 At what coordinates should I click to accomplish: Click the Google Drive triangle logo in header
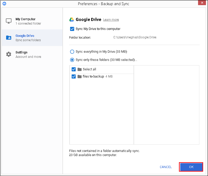coord(72,20)
